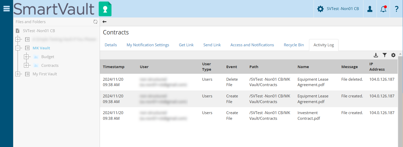Click the blurred vault's safe icon
403x147 pixels.
27,39
